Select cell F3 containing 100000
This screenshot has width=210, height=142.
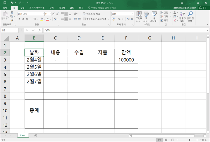pyautogui.click(x=126, y=60)
